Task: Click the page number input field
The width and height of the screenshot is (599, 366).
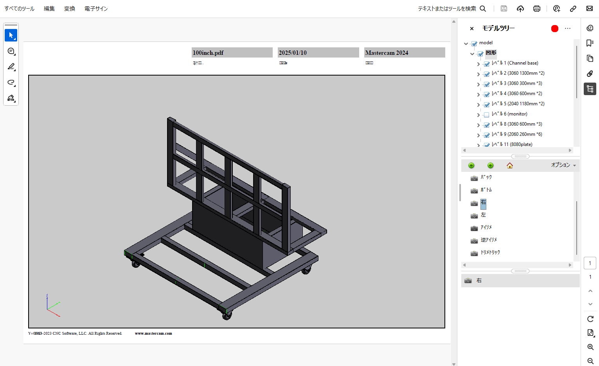Action: point(590,263)
